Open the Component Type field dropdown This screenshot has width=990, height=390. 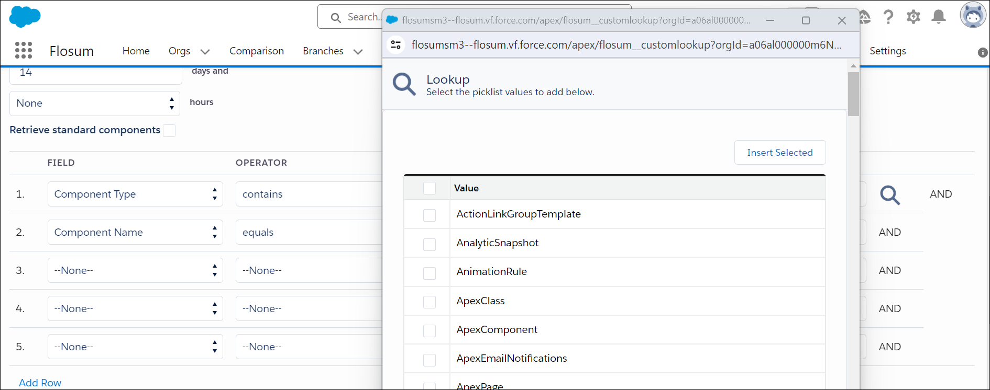[x=135, y=194]
